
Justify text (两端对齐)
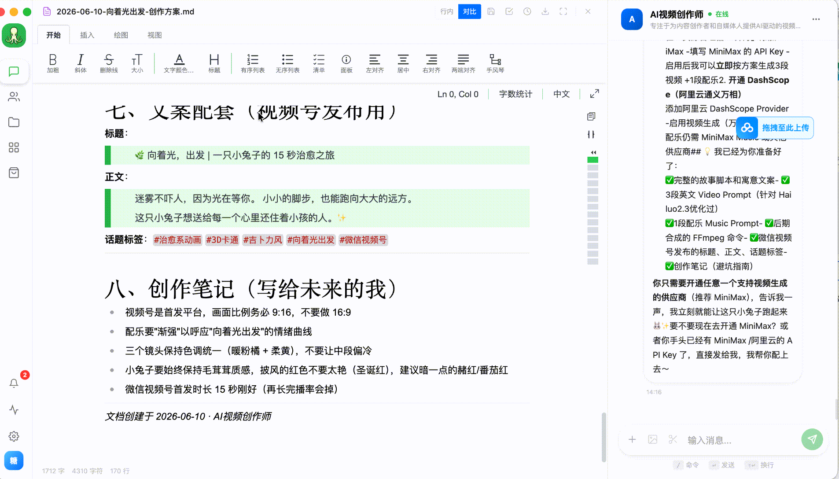pos(463,63)
